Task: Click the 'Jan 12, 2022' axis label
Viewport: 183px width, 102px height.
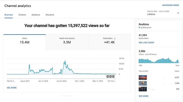Action: point(43,81)
